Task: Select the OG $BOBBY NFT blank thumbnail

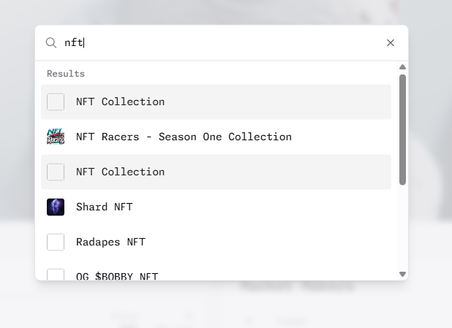Action: (56, 275)
